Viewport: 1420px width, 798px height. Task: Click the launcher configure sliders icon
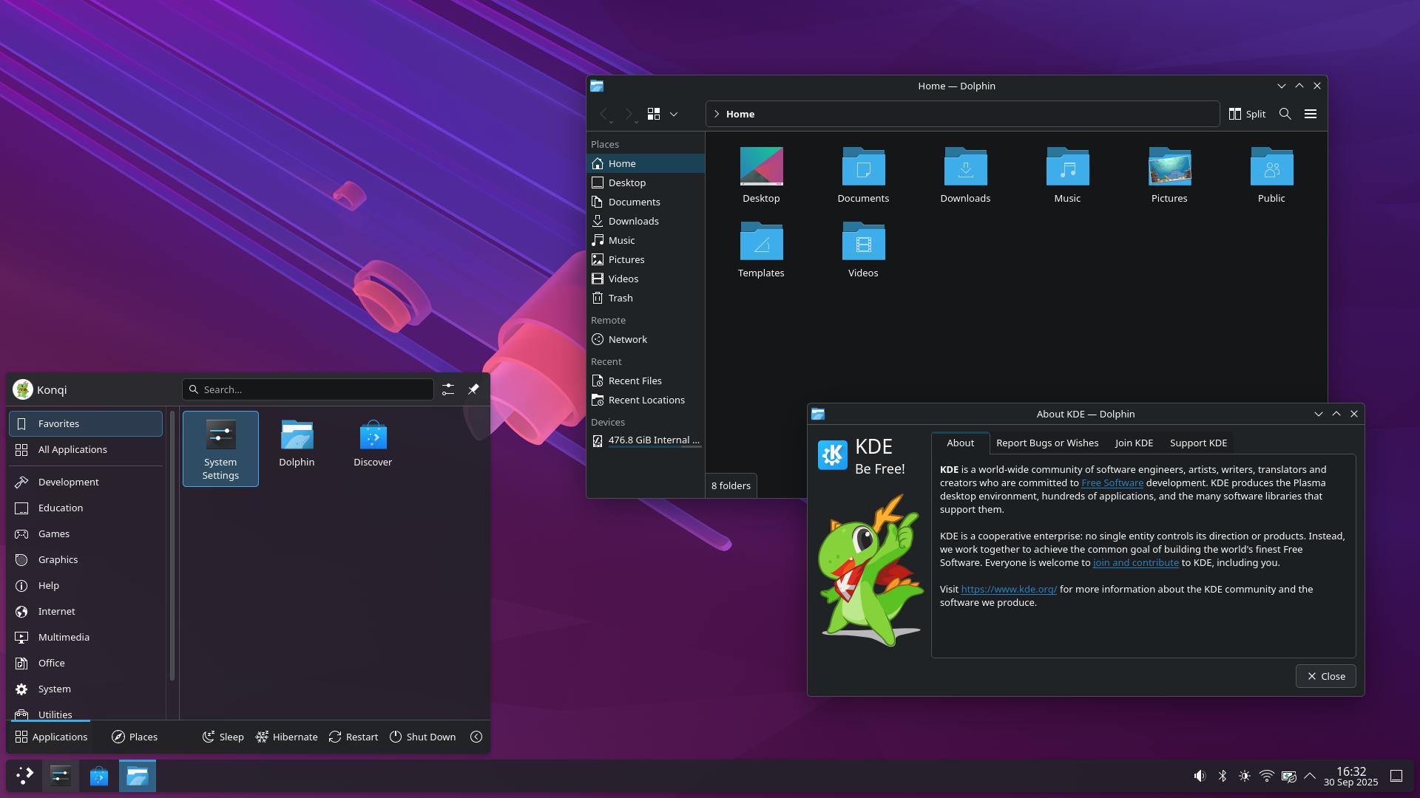(x=448, y=389)
